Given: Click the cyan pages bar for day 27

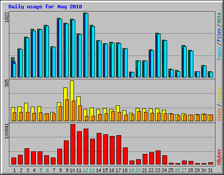Looking at the screenshot, I should tap(185, 62).
